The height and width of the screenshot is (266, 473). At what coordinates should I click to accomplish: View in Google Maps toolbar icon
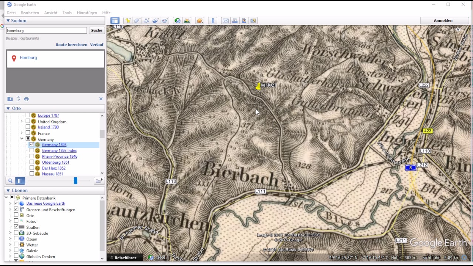pos(253,21)
